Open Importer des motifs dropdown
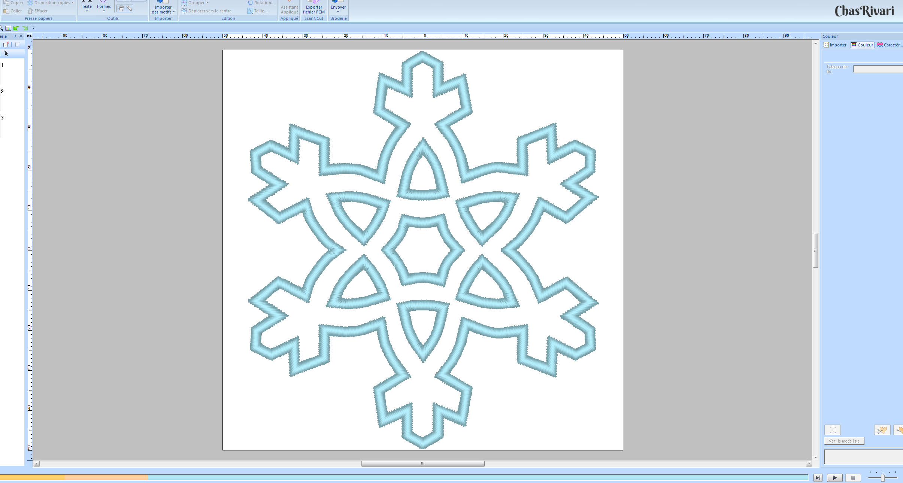The width and height of the screenshot is (903, 483). [x=163, y=7]
